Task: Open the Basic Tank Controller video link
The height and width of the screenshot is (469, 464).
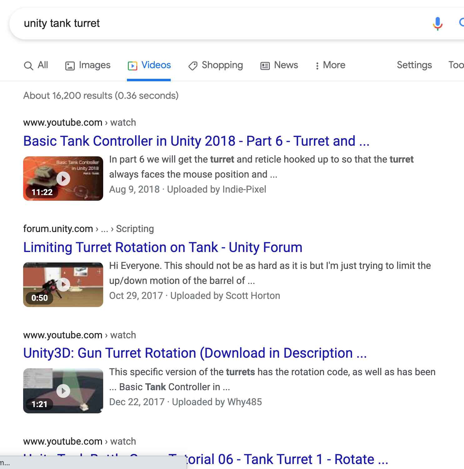Action: point(196,141)
